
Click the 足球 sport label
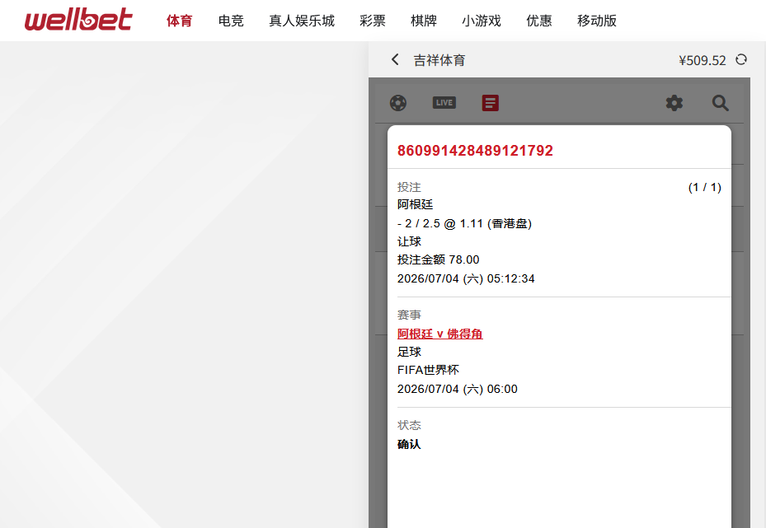click(x=409, y=352)
